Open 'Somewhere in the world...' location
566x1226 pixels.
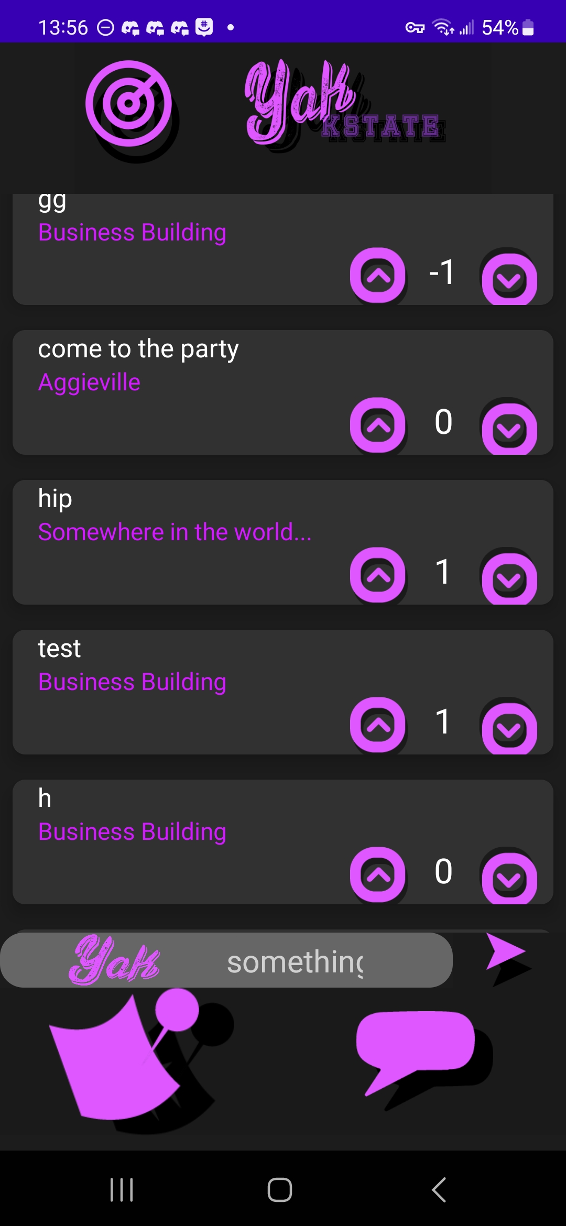coord(175,532)
